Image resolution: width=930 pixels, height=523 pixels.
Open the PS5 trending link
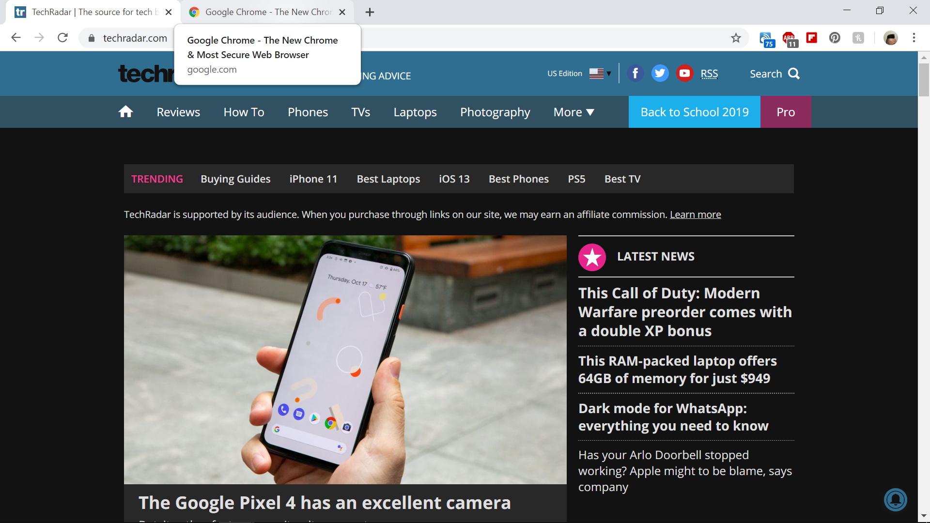576,179
